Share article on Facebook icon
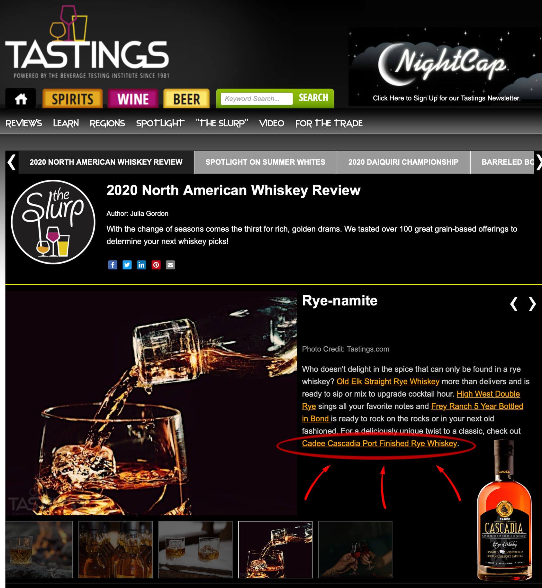542x588 pixels. (113, 265)
